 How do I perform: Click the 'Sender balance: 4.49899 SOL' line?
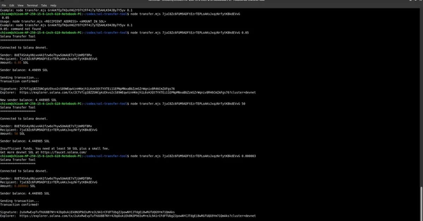[x=24, y=70]
